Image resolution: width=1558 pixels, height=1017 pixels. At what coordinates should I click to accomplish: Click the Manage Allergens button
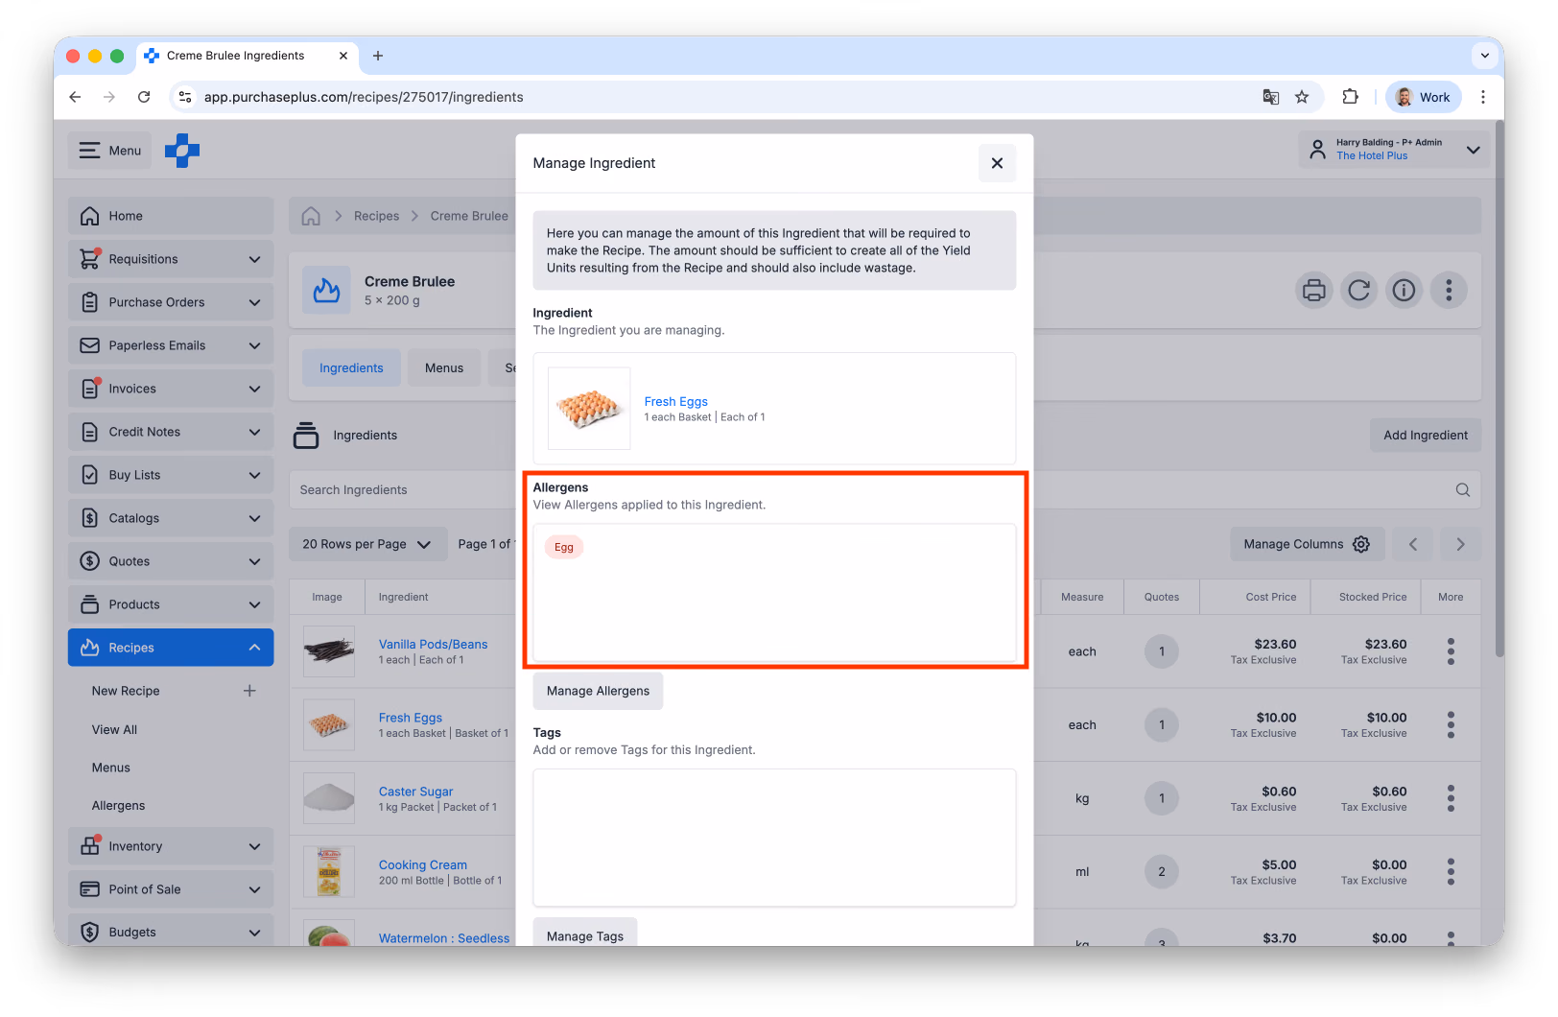598,691
